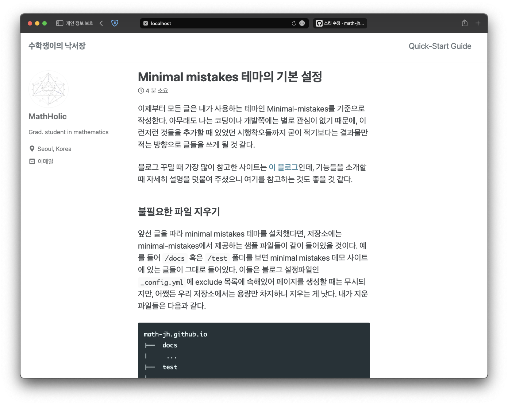Follow the 이 블로그 hyperlink
Image resolution: width=508 pixels, height=405 pixels.
pos(284,167)
